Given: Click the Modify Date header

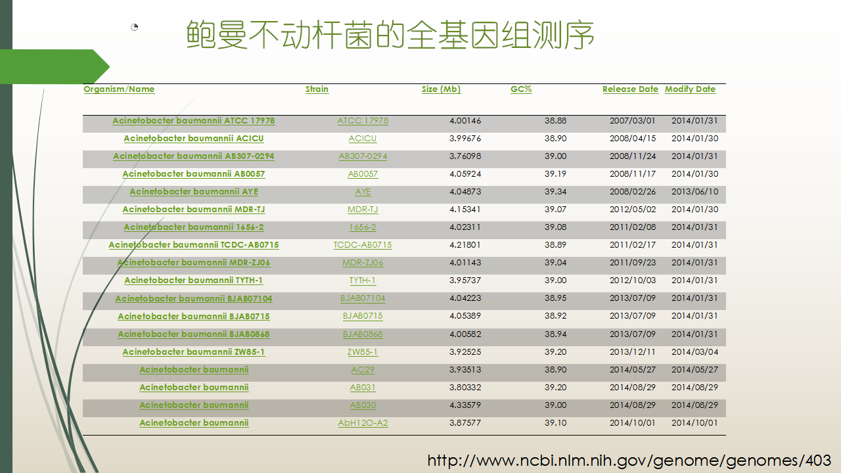Looking at the screenshot, I should point(690,89).
